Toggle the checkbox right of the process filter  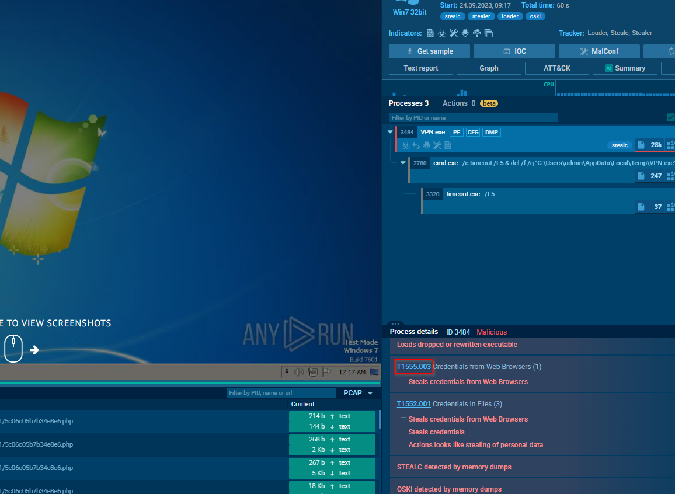(x=671, y=118)
